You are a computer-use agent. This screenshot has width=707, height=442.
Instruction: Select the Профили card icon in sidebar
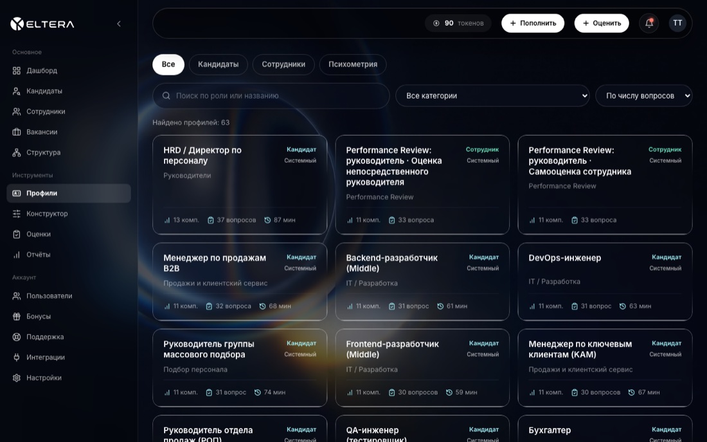(17, 193)
